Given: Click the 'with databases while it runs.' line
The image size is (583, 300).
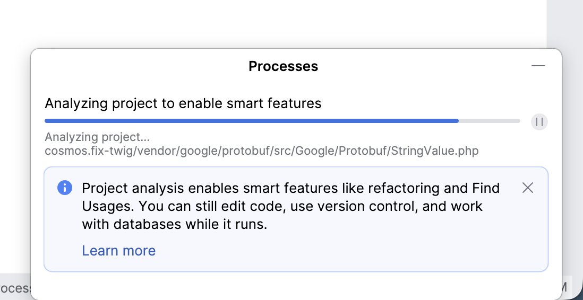Looking at the screenshot, I should [x=174, y=224].
